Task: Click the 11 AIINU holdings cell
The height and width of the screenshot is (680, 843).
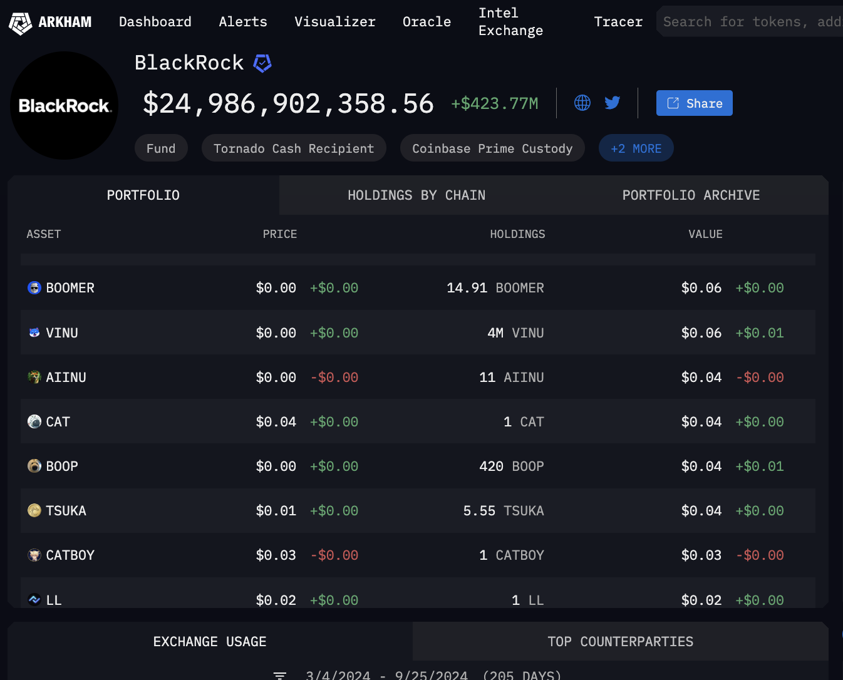Action: (x=512, y=377)
